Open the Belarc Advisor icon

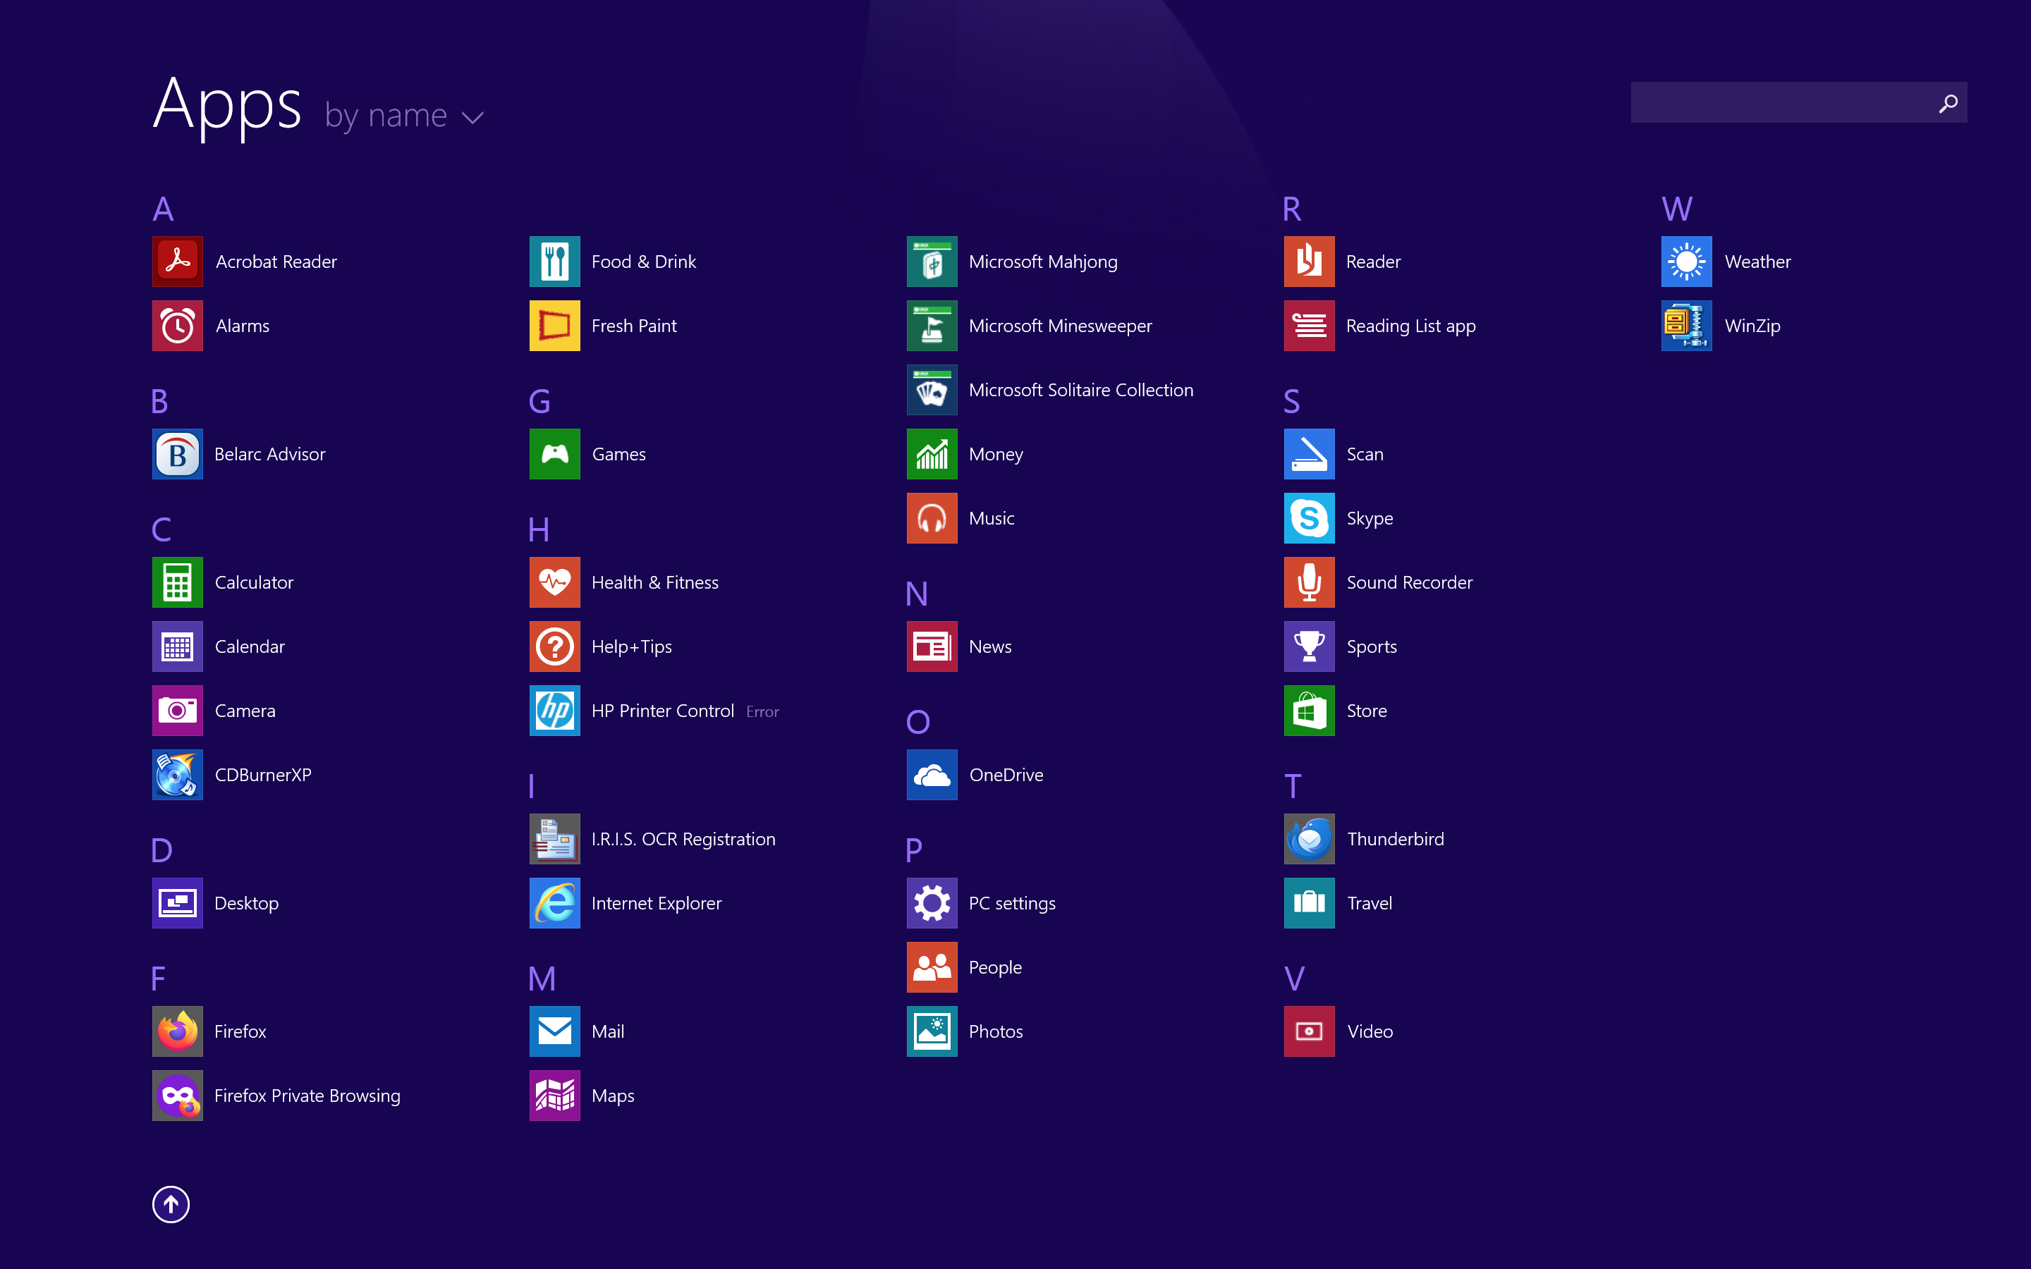click(x=177, y=454)
